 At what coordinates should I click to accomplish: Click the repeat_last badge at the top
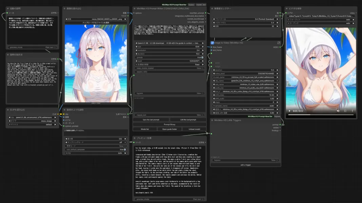pyautogui.click(x=201, y=5)
